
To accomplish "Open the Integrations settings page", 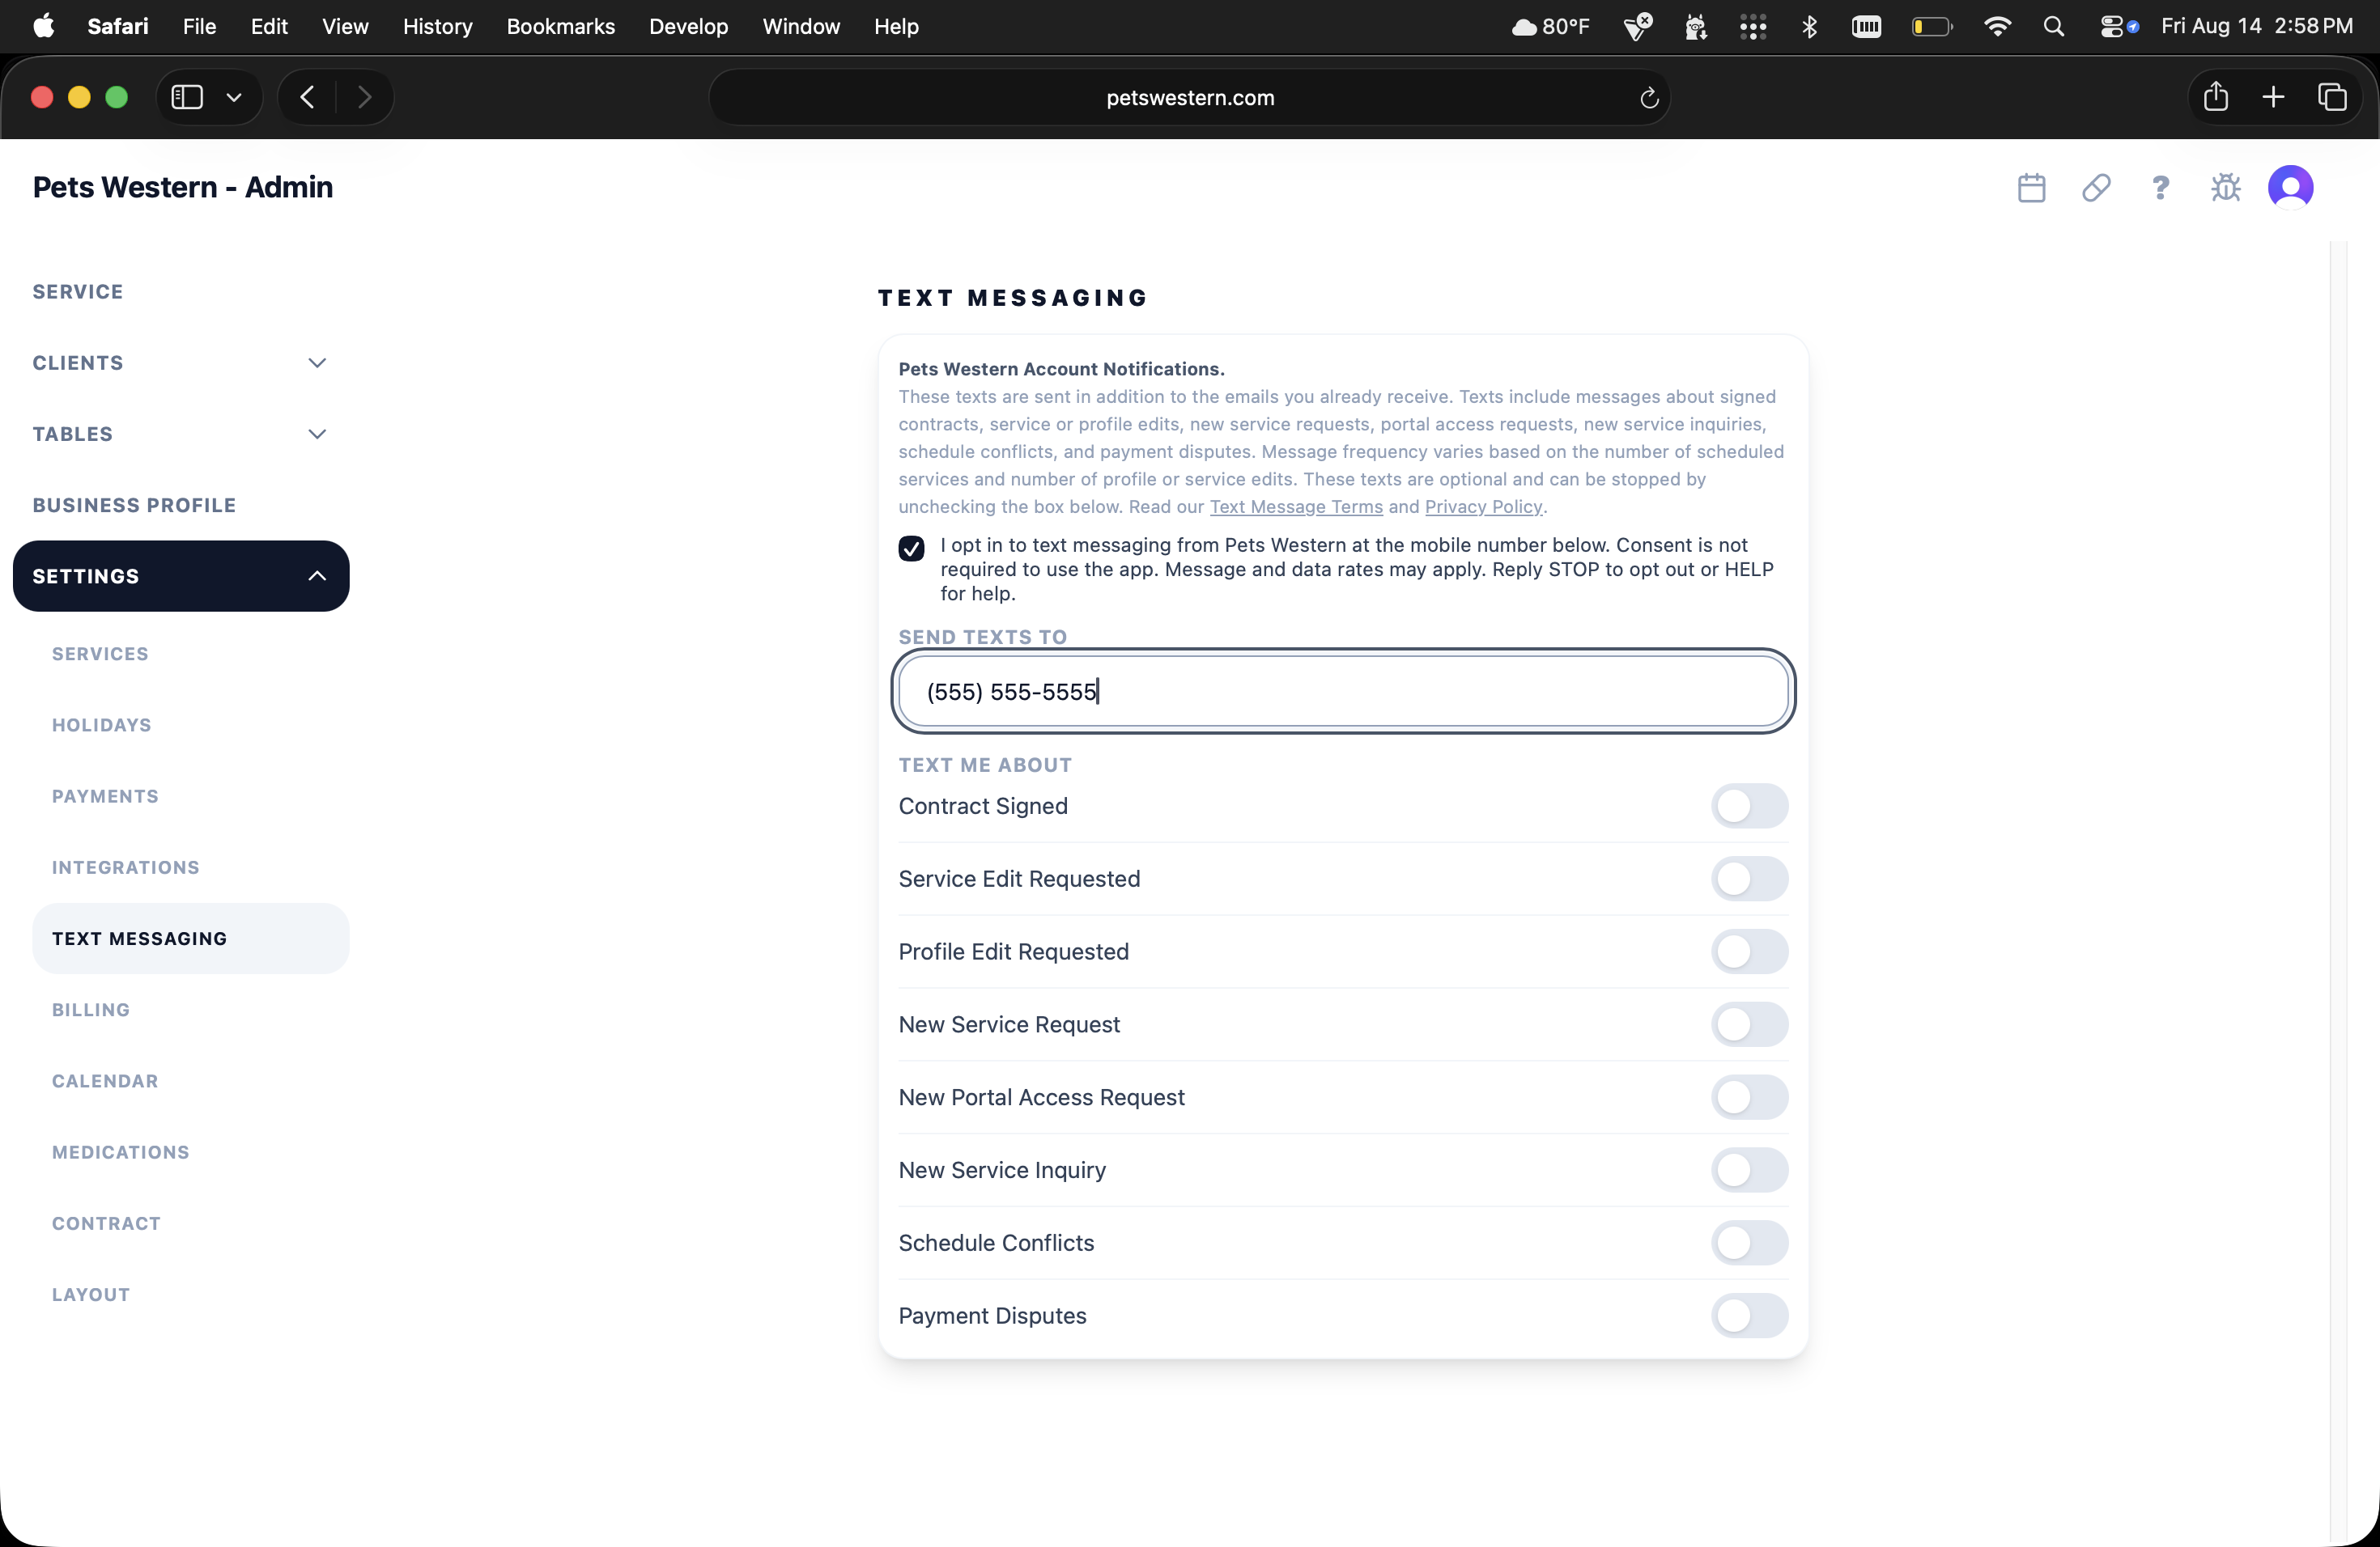I will point(126,867).
